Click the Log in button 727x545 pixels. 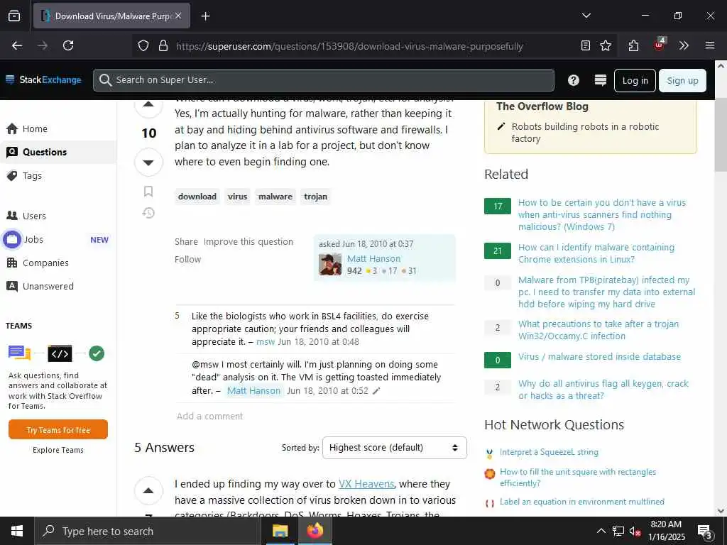635,81
